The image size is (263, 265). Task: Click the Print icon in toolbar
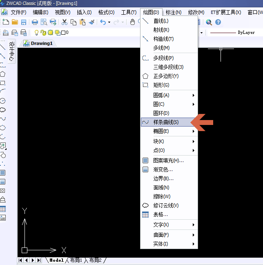[x=35, y=22]
